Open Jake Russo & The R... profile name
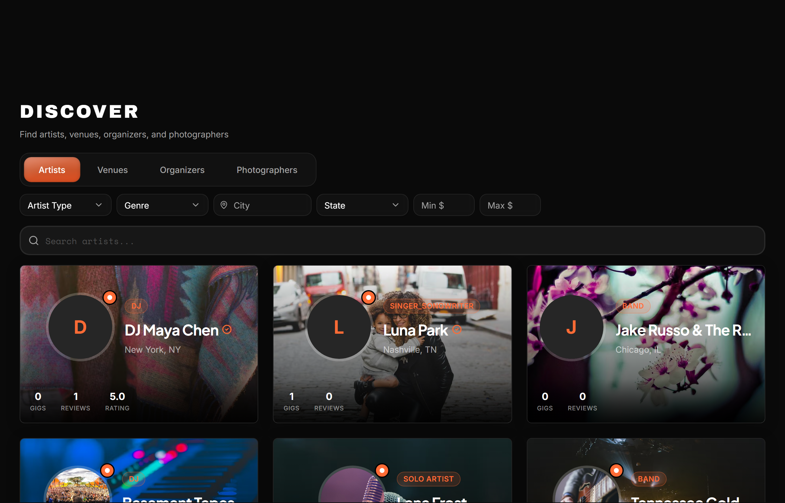Screen dimensions: 785x503 (683, 330)
